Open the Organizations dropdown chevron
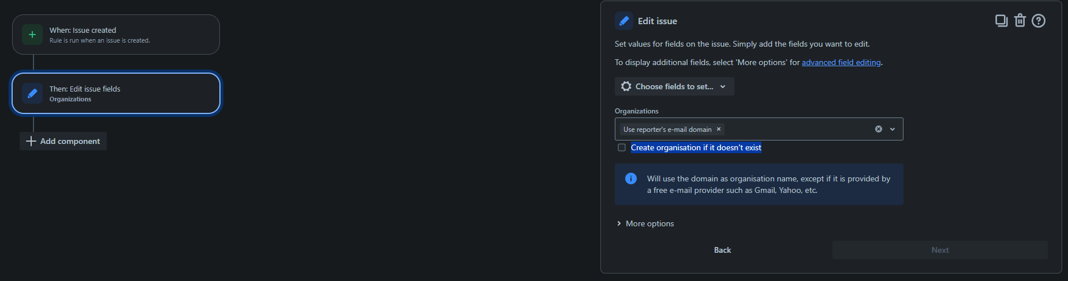Screen dimensions: 1068x281 tap(893, 129)
